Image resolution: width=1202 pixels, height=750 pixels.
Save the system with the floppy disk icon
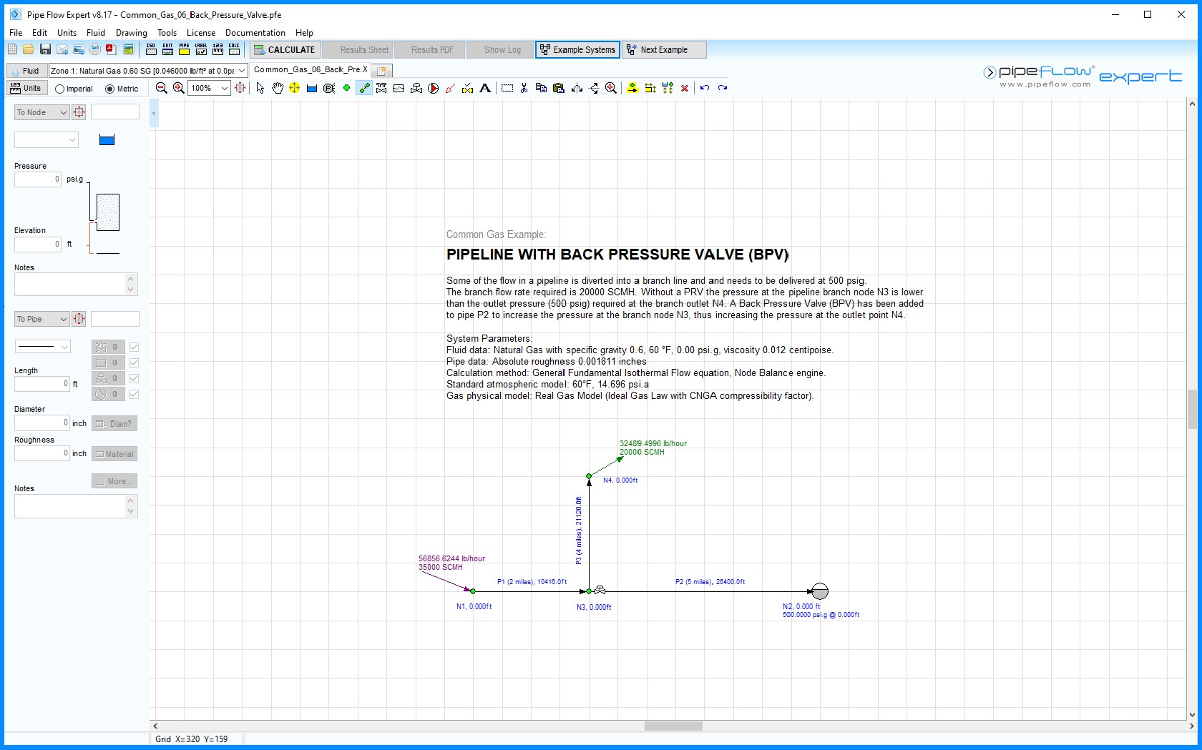(45, 49)
